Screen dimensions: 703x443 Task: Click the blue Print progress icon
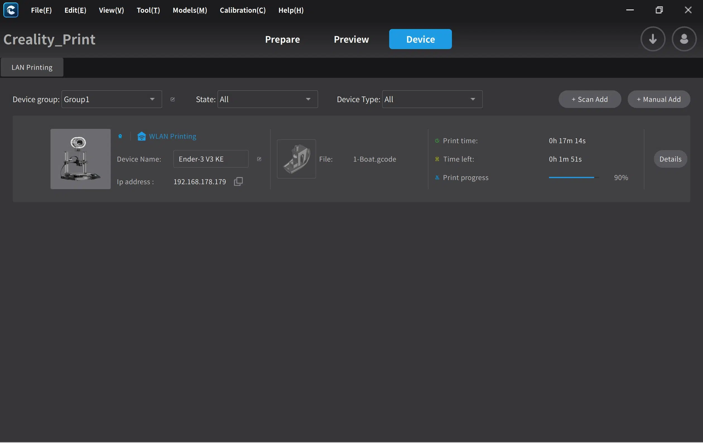tap(437, 177)
